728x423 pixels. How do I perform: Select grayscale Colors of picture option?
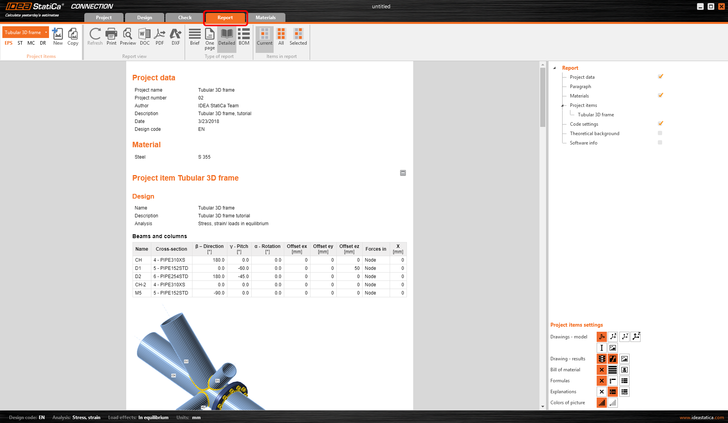coord(613,403)
